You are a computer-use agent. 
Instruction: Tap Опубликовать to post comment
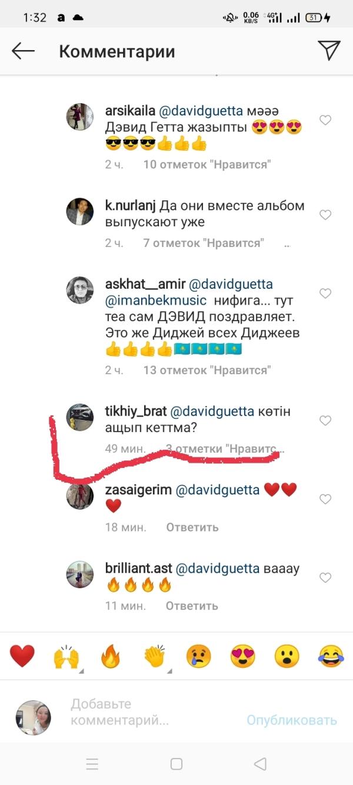pyautogui.click(x=292, y=720)
